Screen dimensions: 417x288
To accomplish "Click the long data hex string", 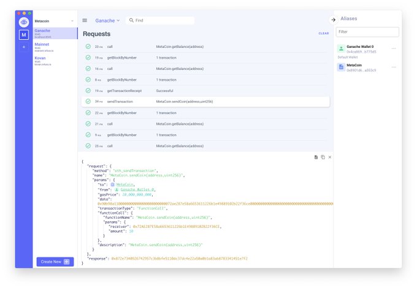I will point(215,204).
